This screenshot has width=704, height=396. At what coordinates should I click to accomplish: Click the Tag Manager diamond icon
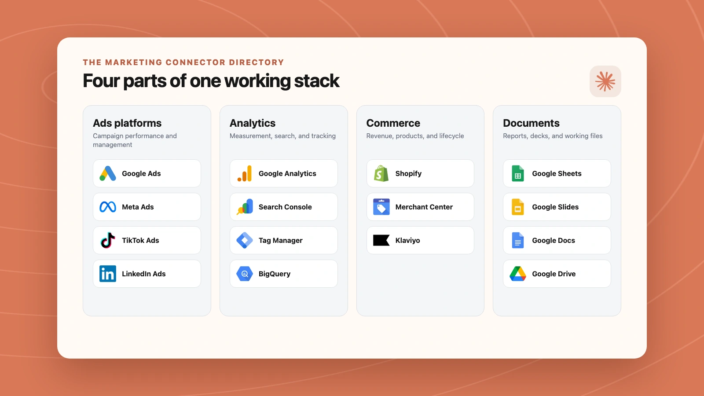point(245,240)
